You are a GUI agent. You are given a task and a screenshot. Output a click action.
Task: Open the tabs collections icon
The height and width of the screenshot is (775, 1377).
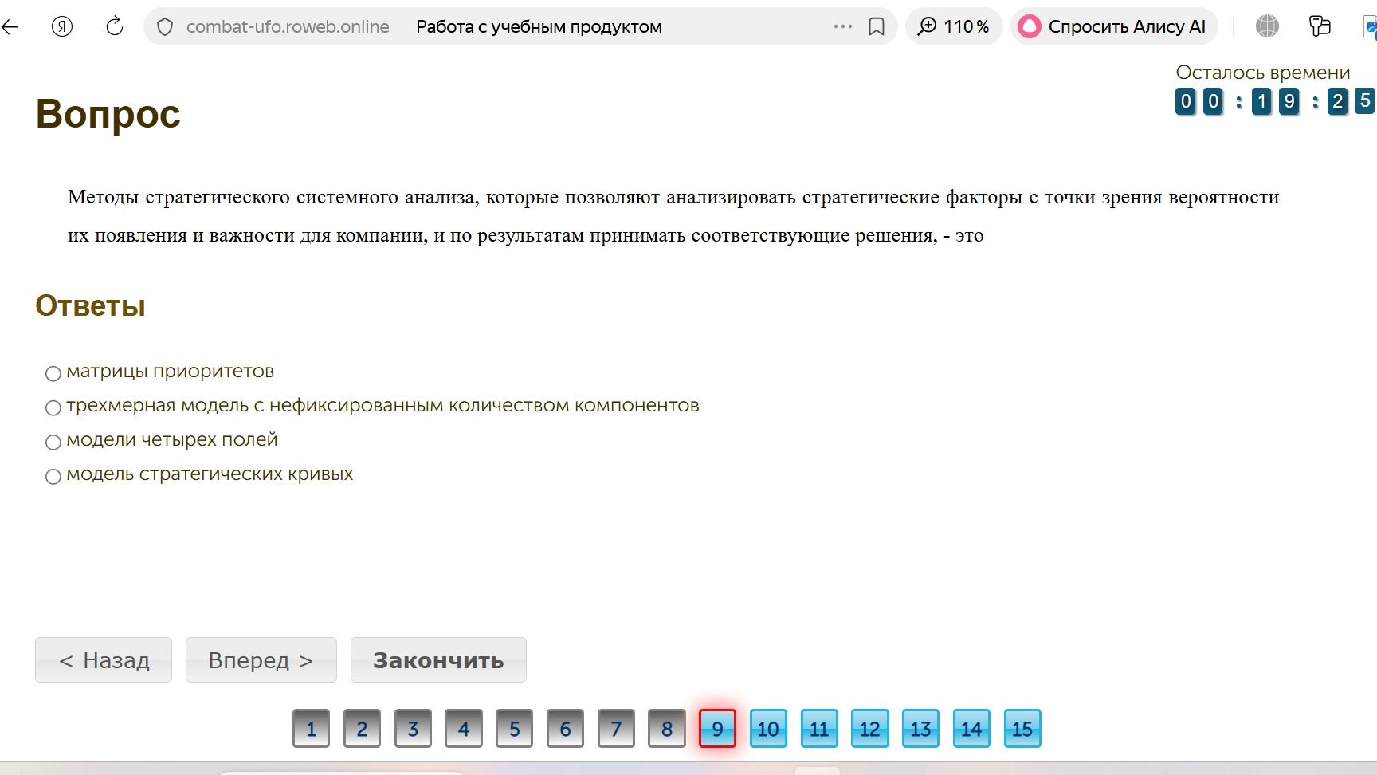tap(1320, 26)
